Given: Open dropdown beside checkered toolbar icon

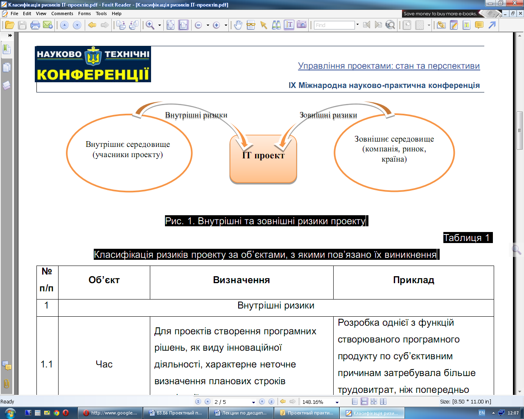Looking at the screenshot, I should point(429,25).
